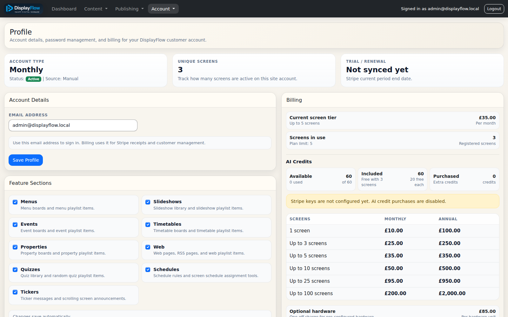Click the £10.00 monthly price
This screenshot has height=317, width=508.
[394, 231]
